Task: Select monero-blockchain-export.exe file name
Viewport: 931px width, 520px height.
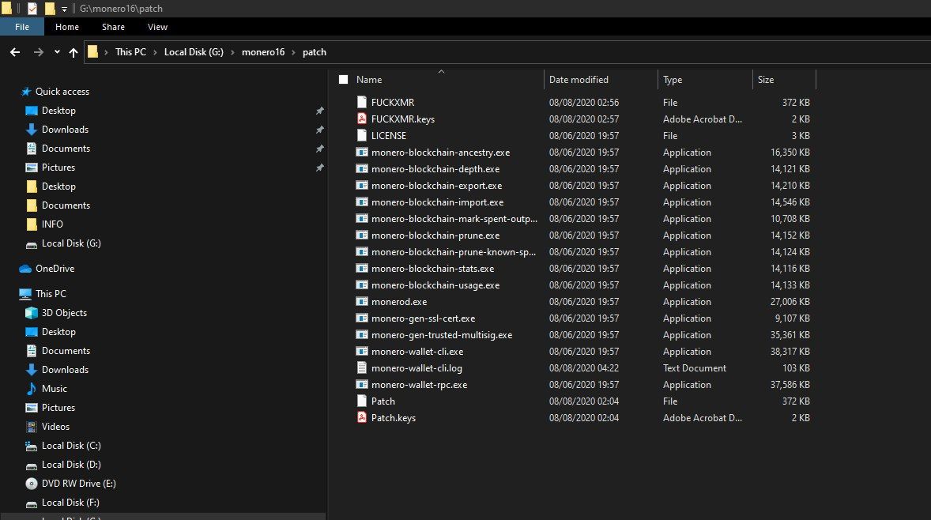Action: click(436, 186)
